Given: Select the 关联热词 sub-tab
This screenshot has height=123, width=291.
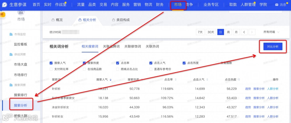Looking at the screenshot, I should (x=152, y=46).
